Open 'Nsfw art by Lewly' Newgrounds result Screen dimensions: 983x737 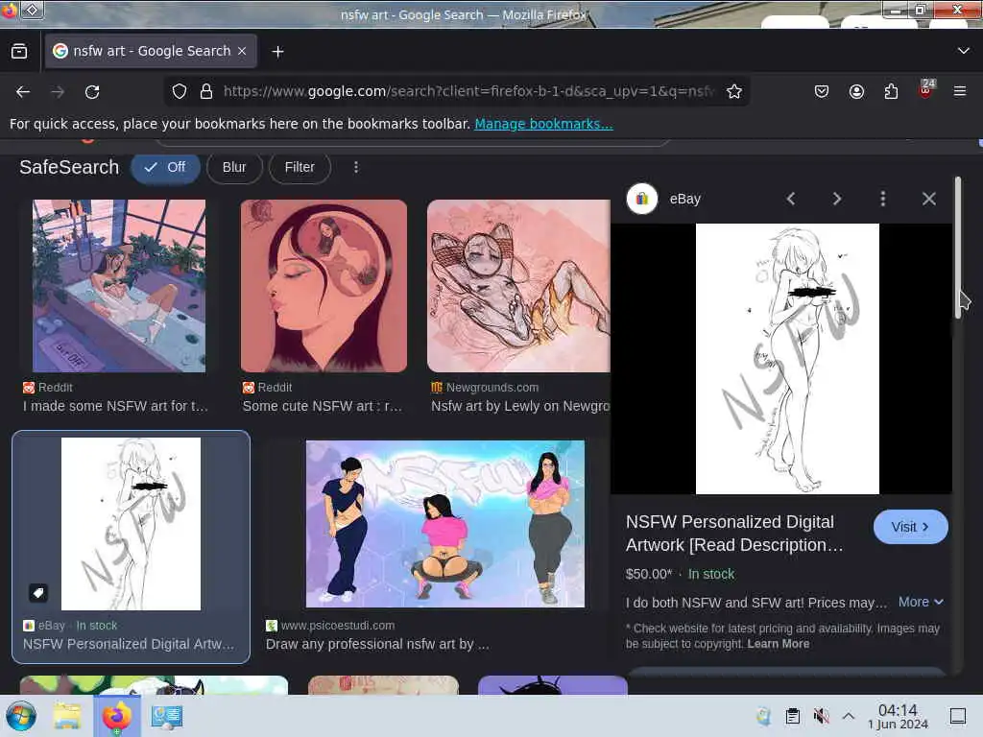(x=520, y=406)
